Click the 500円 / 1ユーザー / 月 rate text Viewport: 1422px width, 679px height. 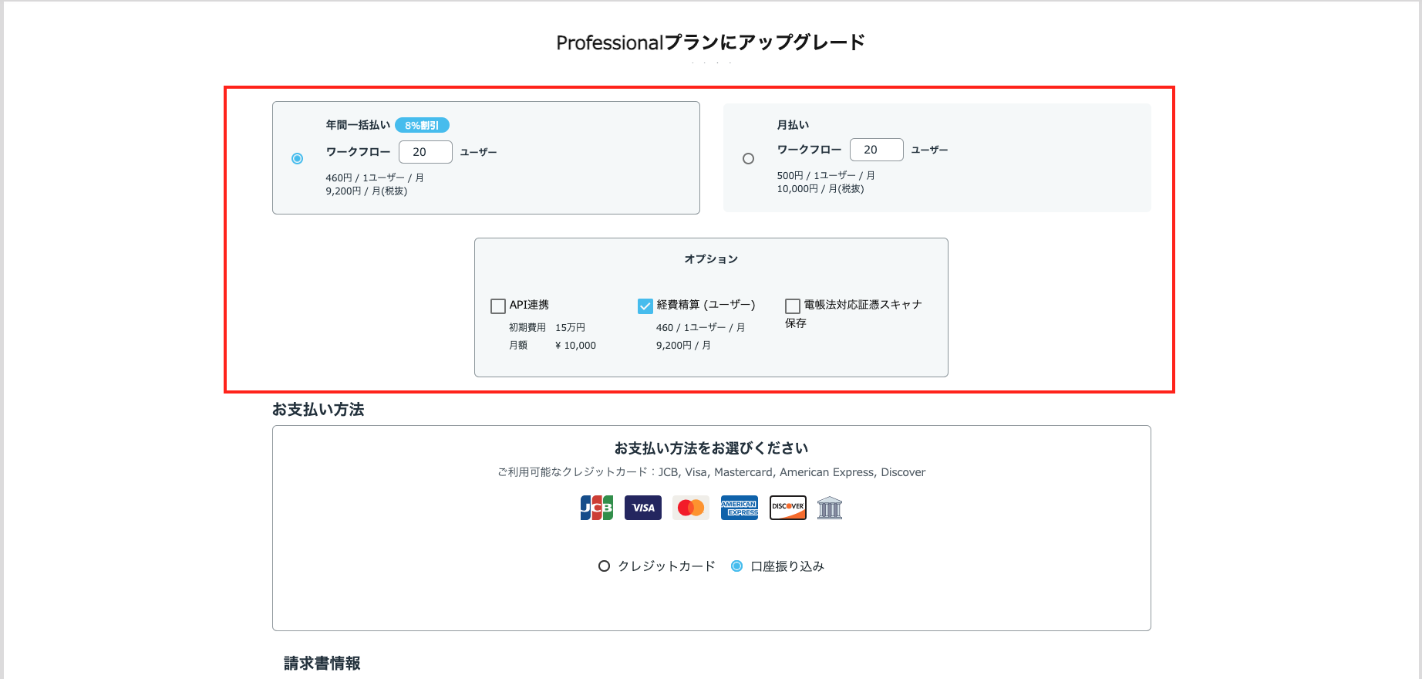[826, 176]
